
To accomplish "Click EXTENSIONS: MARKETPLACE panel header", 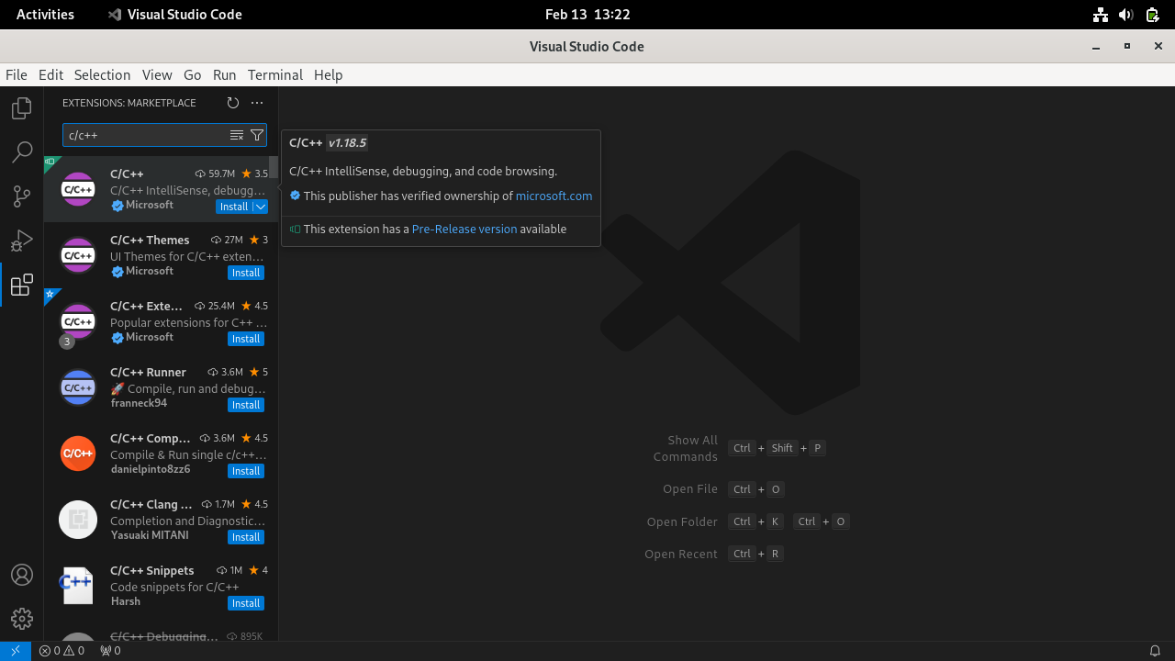I will (x=129, y=103).
